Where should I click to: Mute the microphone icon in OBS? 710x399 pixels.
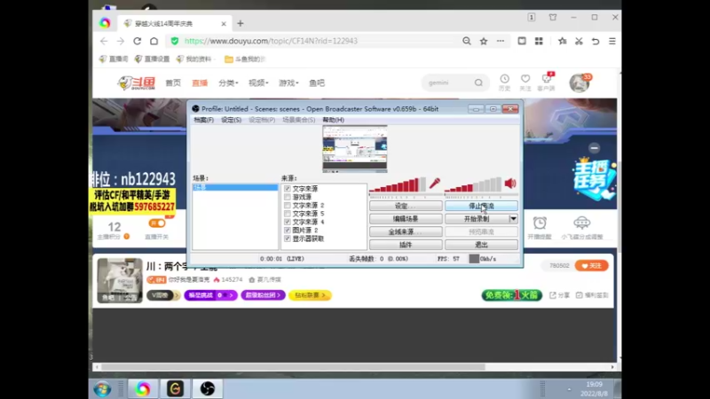click(435, 184)
